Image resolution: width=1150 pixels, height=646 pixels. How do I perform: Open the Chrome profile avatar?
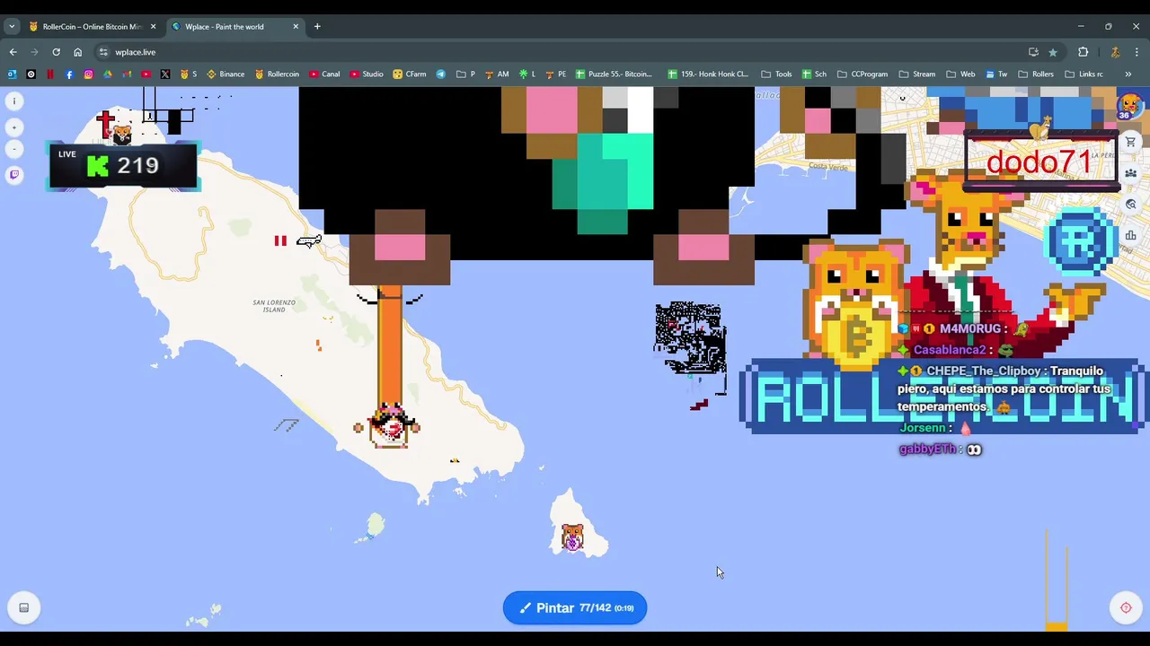(1115, 52)
